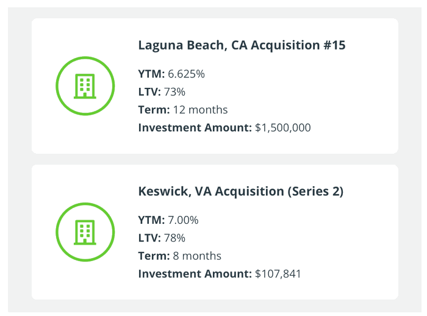427x316 pixels.
Task: Open the Laguna Beach, CA Acquisition #15 title
Action: click(242, 46)
